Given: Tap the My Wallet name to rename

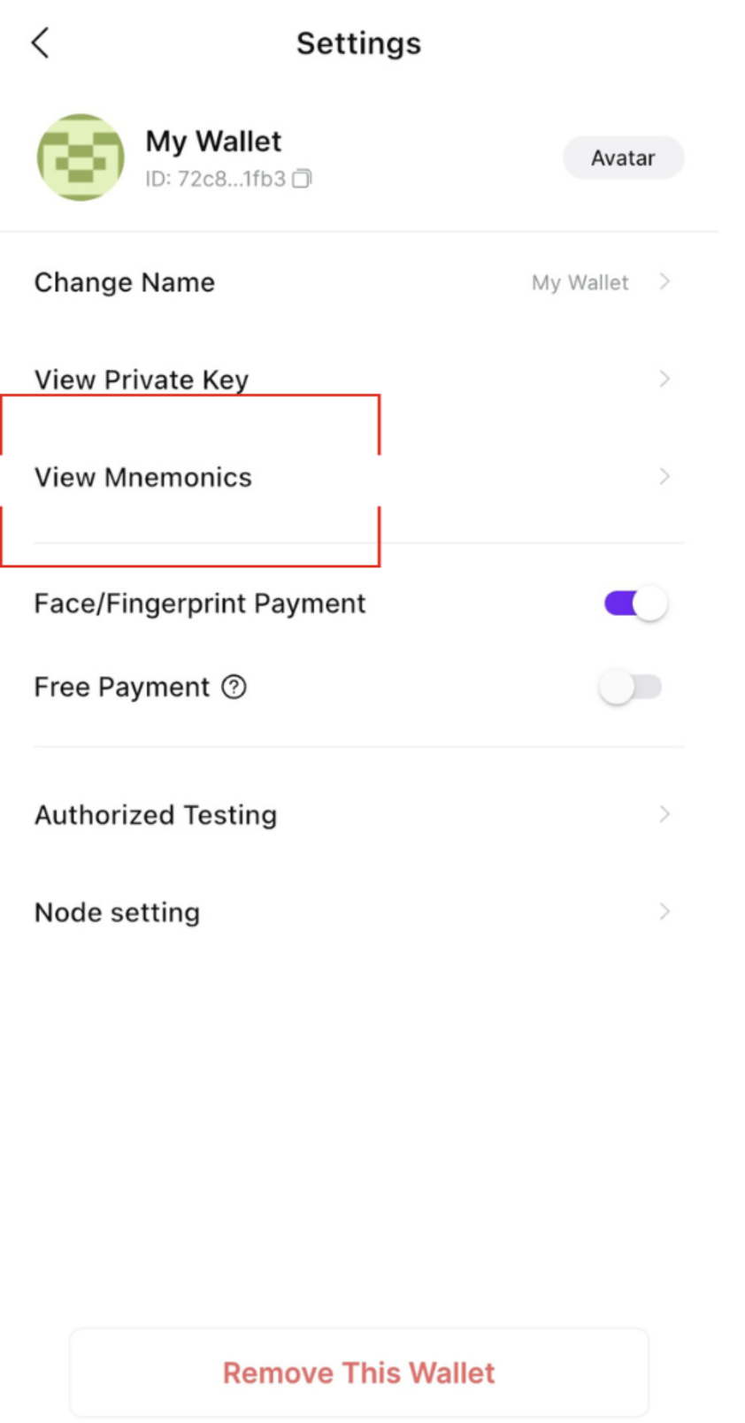Looking at the screenshot, I should click(213, 140).
